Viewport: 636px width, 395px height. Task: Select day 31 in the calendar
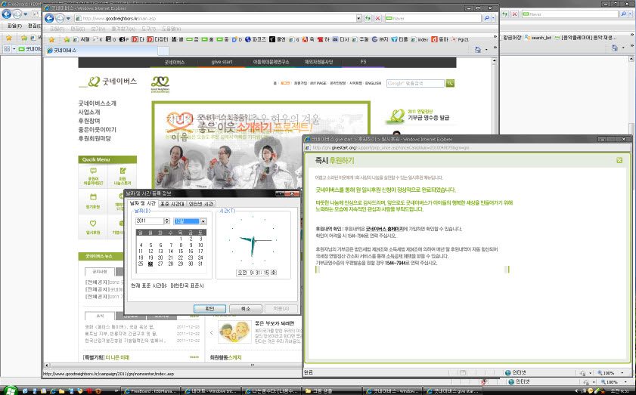click(x=200, y=264)
